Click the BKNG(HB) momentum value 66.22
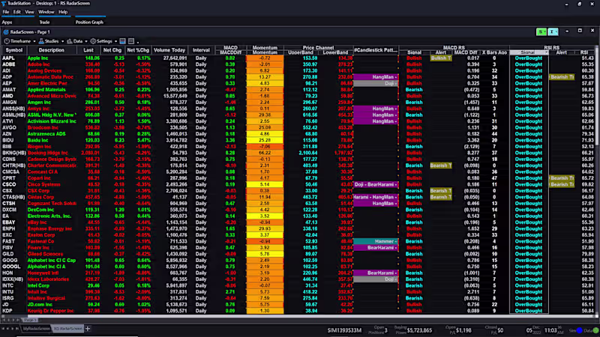Viewport: 600px width, 337px height. click(265, 153)
